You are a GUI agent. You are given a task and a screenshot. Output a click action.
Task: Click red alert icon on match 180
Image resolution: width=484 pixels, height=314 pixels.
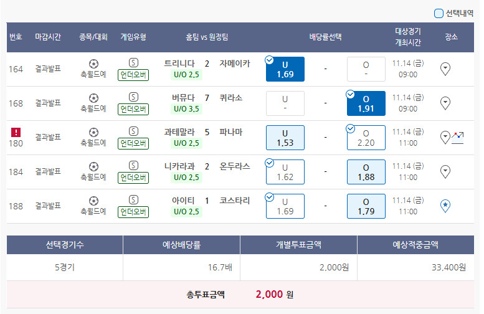pos(16,132)
